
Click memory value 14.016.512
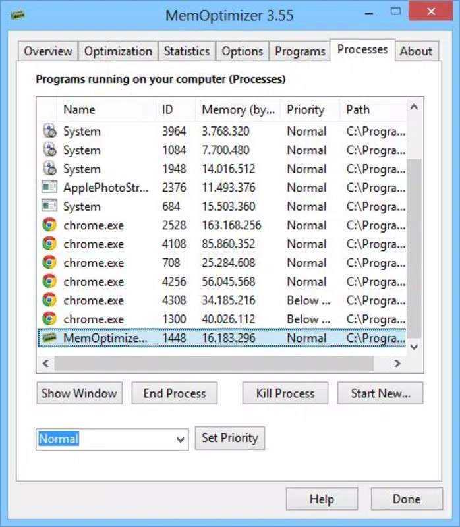(x=228, y=169)
